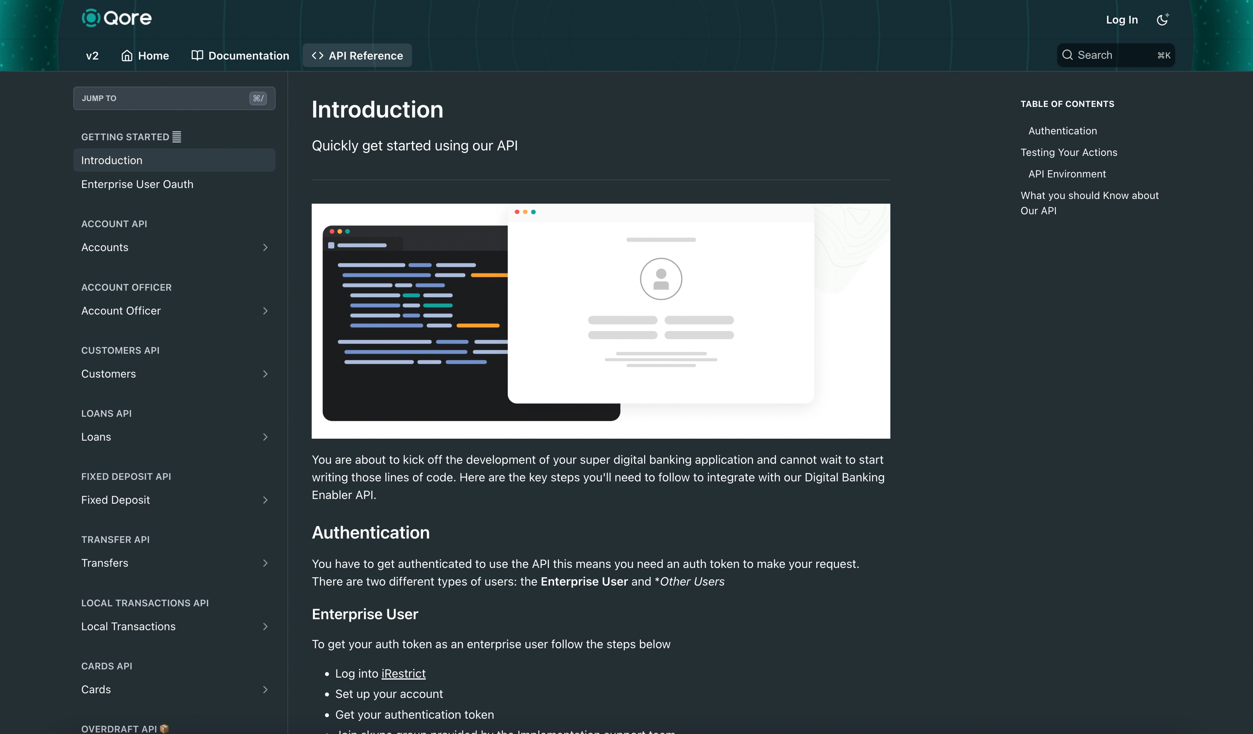Screen dimensions: 1253x734
Task: Open the Transfers sidebar item
Action: click(174, 563)
